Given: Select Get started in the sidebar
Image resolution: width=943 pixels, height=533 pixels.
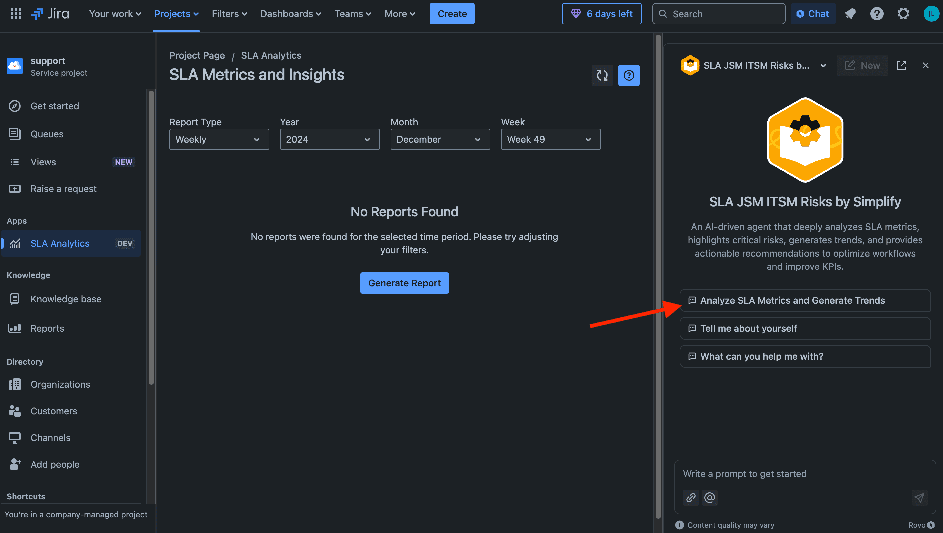Looking at the screenshot, I should tap(71, 106).
